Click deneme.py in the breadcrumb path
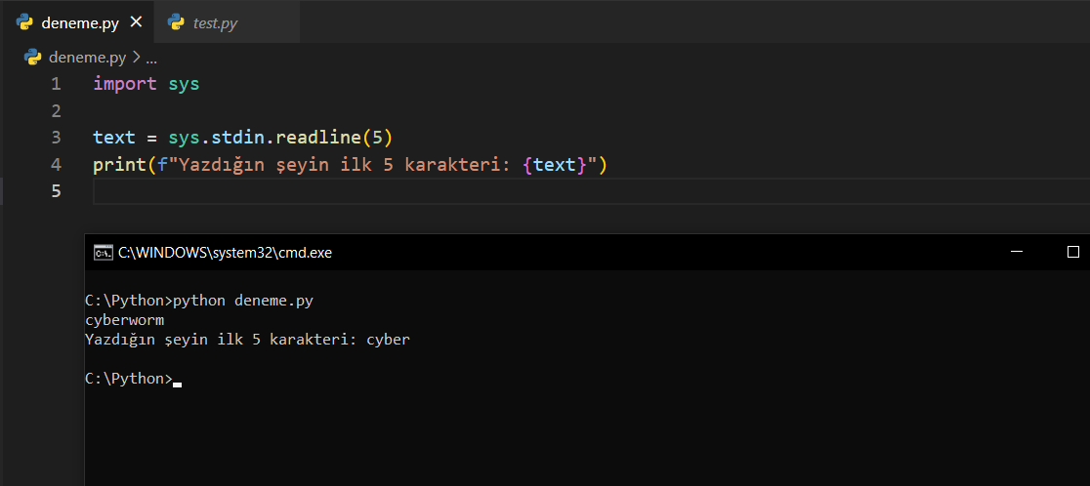The image size is (1090, 486). click(88, 57)
